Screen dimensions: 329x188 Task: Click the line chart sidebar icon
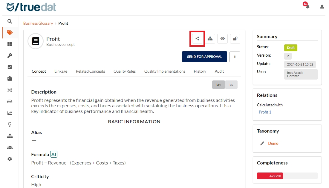(10, 113)
